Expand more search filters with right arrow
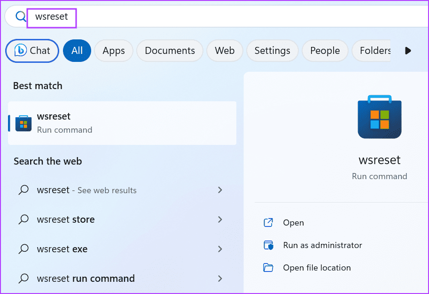This screenshot has width=429, height=294. [407, 51]
